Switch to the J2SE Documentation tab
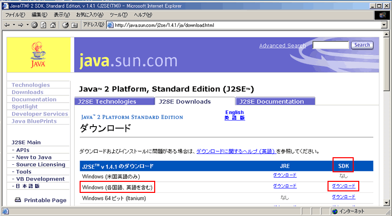Viewport: 392px width, 216px height. (x=275, y=101)
